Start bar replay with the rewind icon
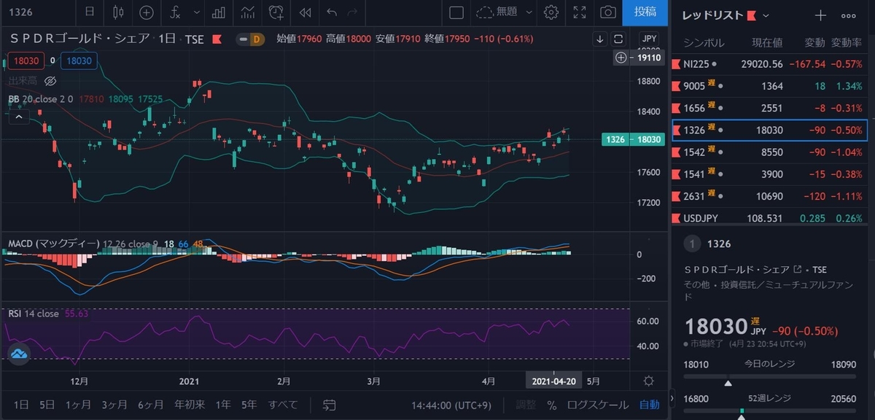This screenshot has height=420, width=875. 306,12
